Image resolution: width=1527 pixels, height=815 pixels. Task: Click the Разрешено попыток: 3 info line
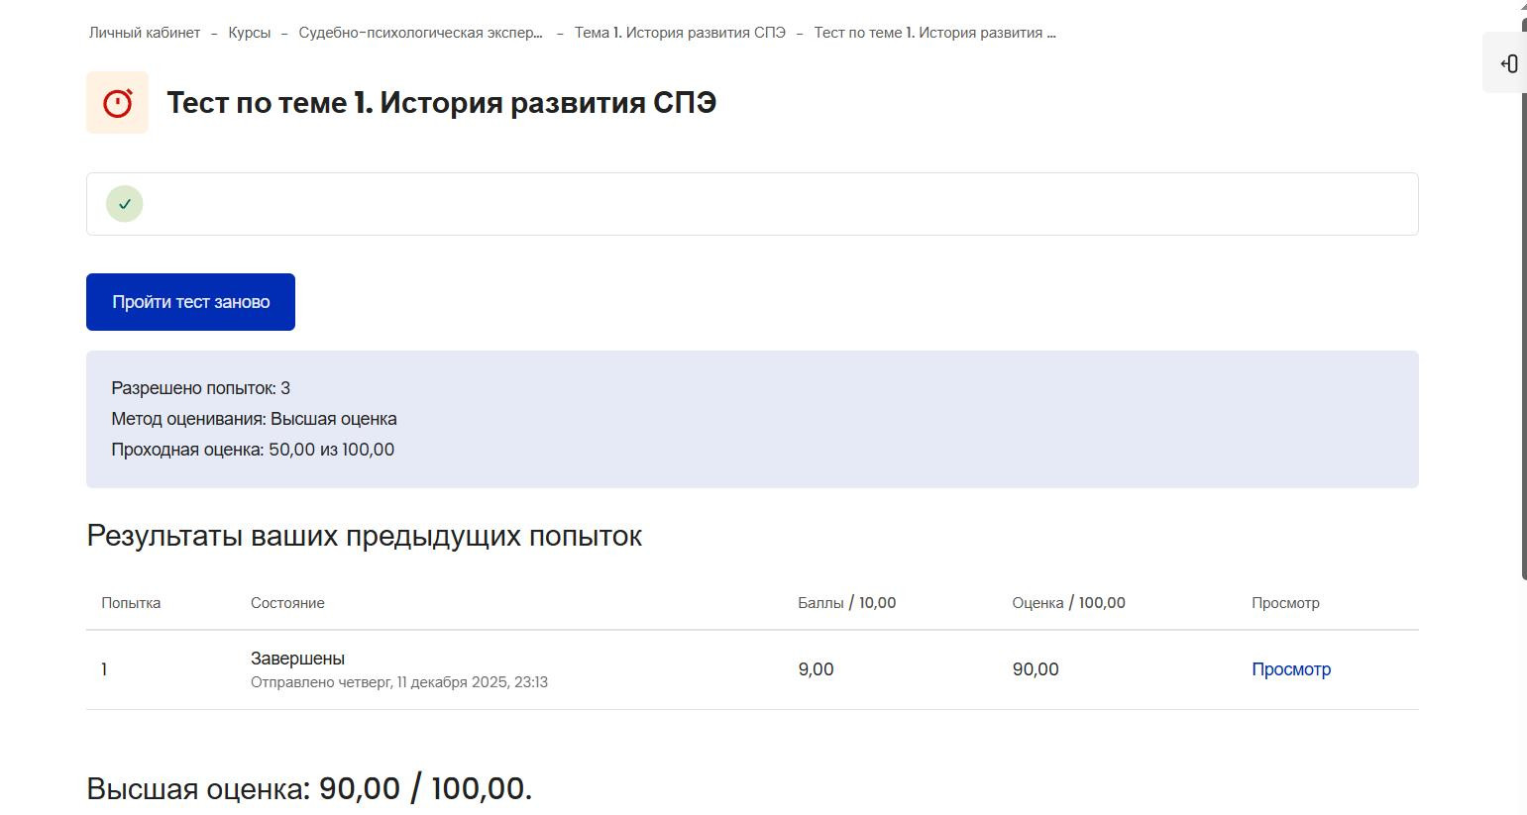[x=201, y=388]
